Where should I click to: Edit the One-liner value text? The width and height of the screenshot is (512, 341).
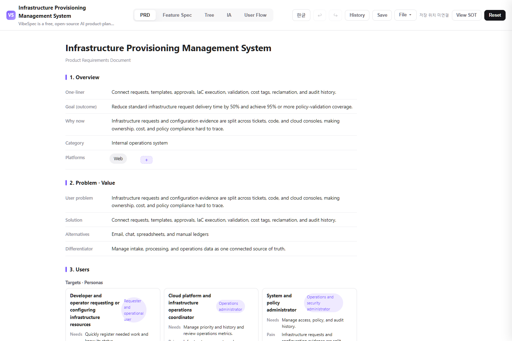point(224,92)
